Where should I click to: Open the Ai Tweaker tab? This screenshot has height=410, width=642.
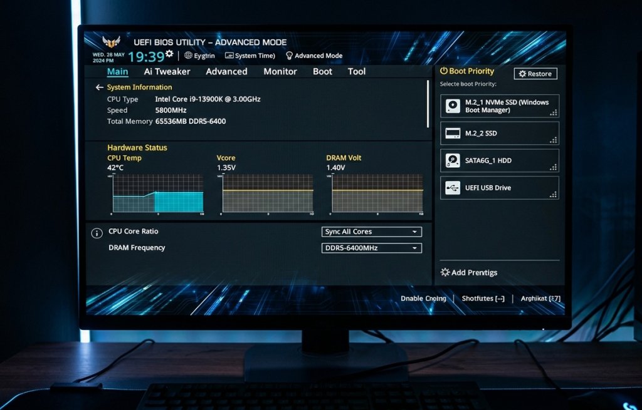pyautogui.click(x=167, y=71)
